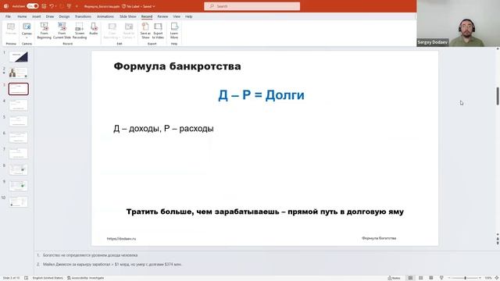The image size is (500, 281).
Task: Switch to Reading View icon
Action: point(430,278)
